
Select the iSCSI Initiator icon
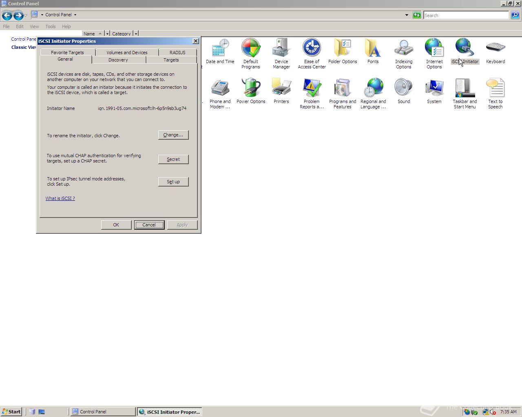tap(465, 51)
